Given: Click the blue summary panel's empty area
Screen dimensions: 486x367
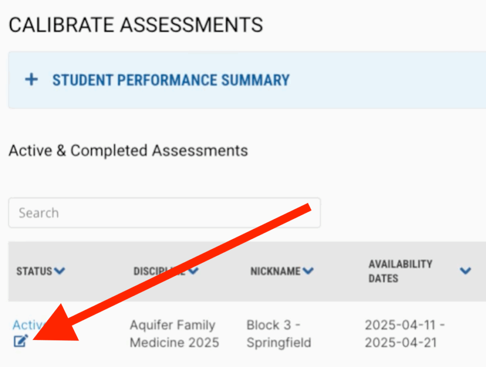Looking at the screenshot, I should (389, 80).
